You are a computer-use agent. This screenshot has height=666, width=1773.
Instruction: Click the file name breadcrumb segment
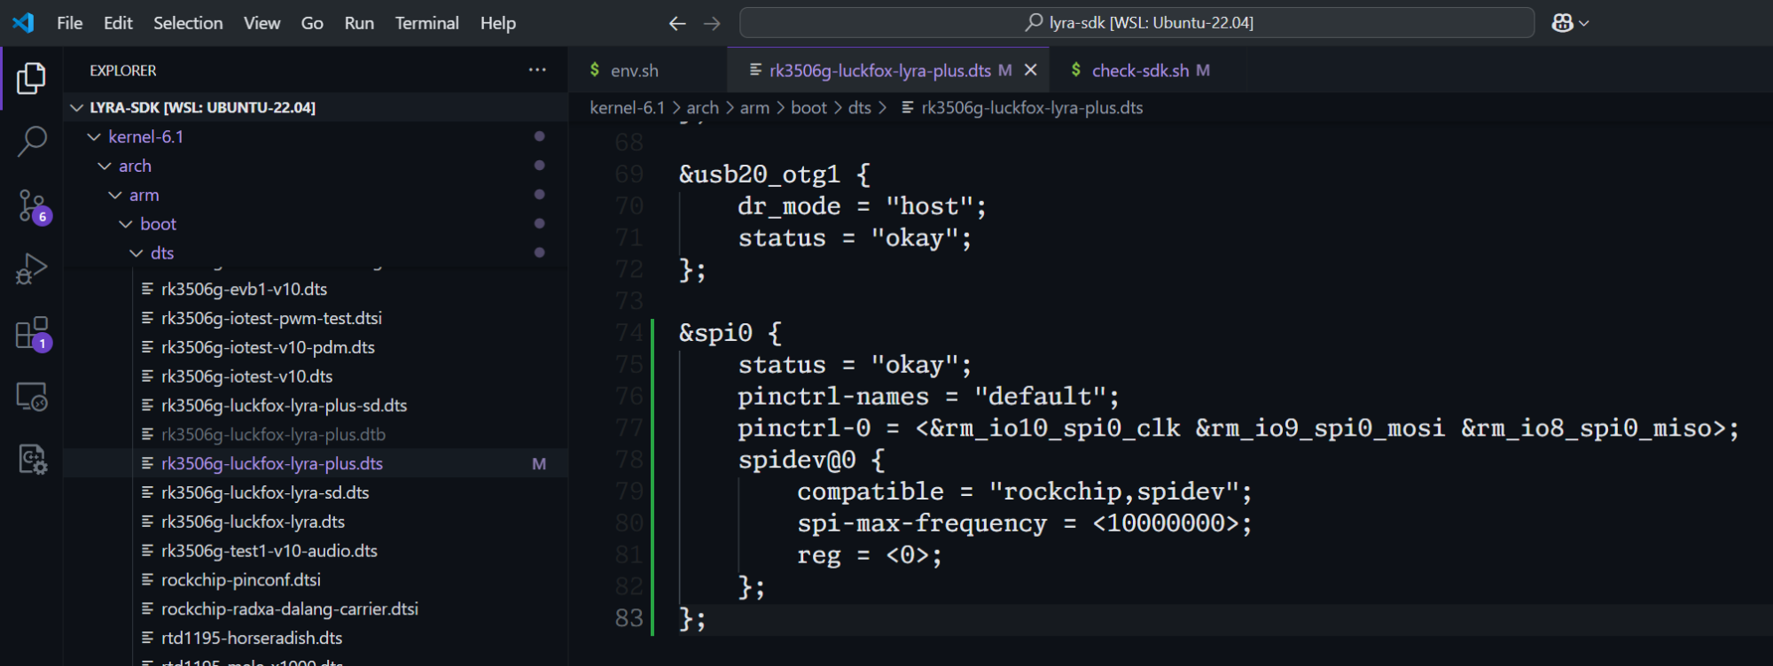(x=1022, y=107)
